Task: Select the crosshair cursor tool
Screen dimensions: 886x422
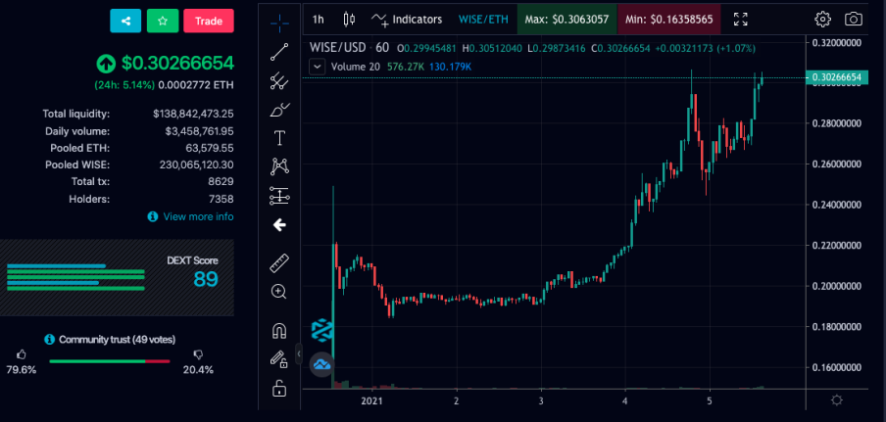Action: click(x=279, y=23)
